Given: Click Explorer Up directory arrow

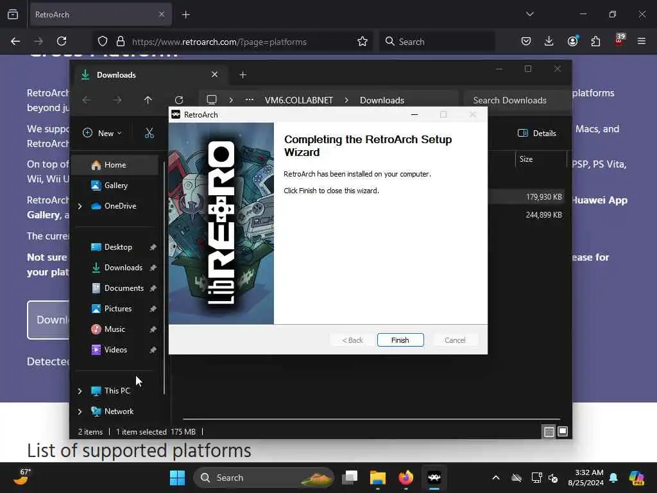Looking at the screenshot, I should (148, 100).
